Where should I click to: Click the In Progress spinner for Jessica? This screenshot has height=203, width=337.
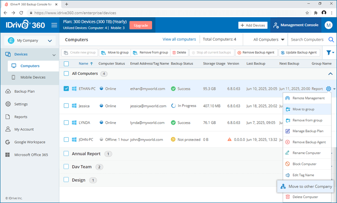click(x=173, y=106)
